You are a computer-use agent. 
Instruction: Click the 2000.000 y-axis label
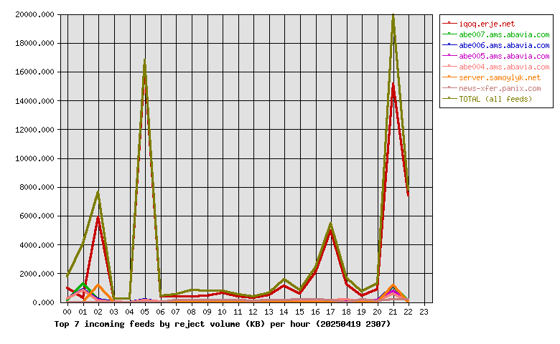coord(37,274)
